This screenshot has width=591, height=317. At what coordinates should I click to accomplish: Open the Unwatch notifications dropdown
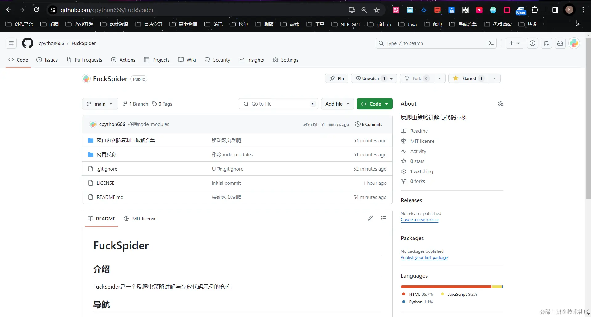click(x=374, y=78)
